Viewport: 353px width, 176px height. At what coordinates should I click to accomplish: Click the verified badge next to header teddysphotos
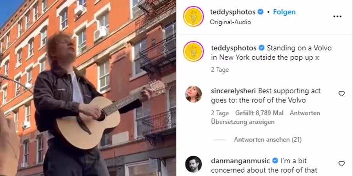[260, 12]
